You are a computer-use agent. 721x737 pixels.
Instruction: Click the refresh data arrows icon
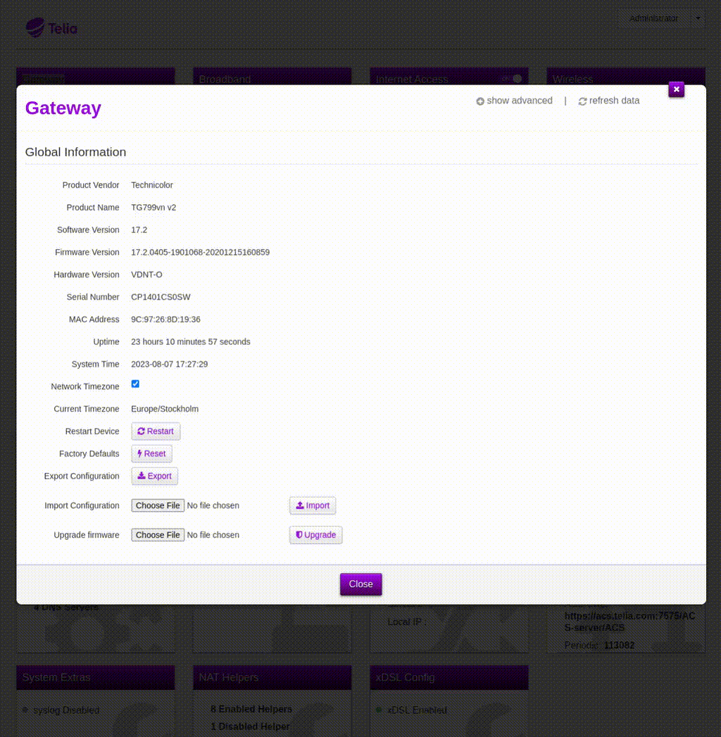582,101
